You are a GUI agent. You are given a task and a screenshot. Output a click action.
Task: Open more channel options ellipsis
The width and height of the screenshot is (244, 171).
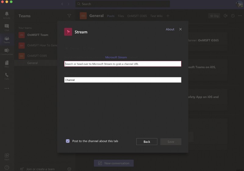[x=240, y=16]
